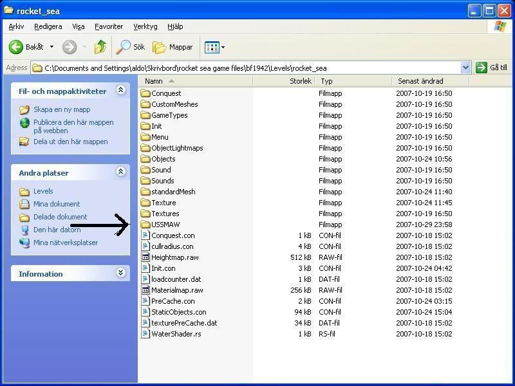Select the GameTypes folder icon
This screenshot has height=386, width=515.
145,115
